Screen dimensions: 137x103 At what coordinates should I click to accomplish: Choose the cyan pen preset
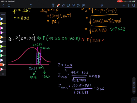(x=3, y=51)
